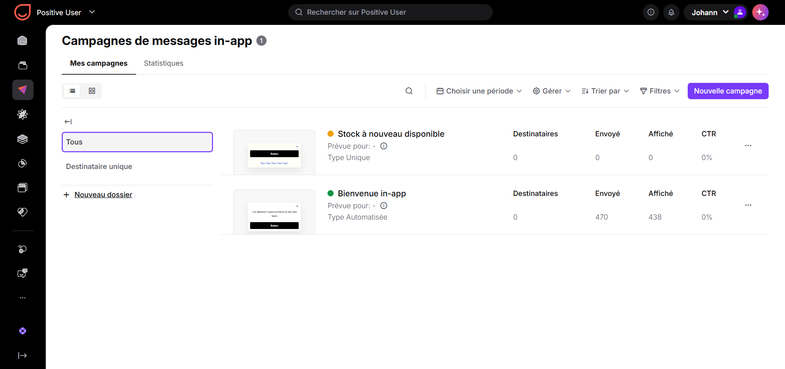The height and width of the screenshot is (369, 785).
Task: Click the CTR header in the Bienvenue in-app row
Action: tap(709, 193)
